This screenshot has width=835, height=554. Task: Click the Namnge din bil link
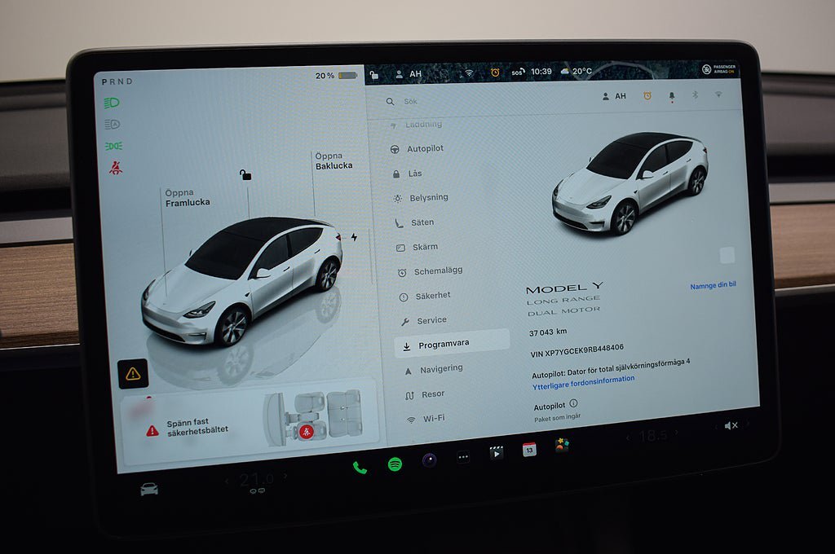(x=713, y=286)
